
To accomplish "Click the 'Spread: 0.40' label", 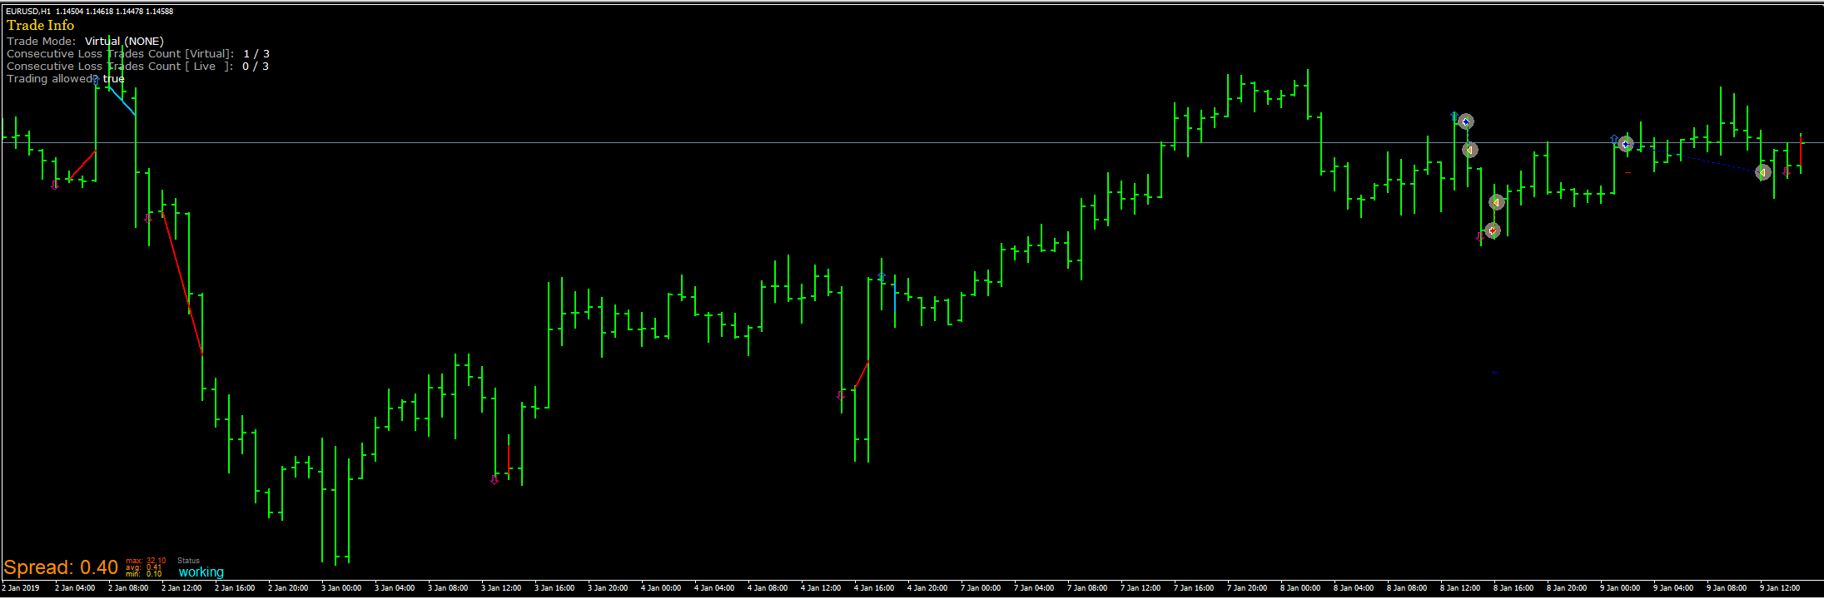I will [61, 567].
